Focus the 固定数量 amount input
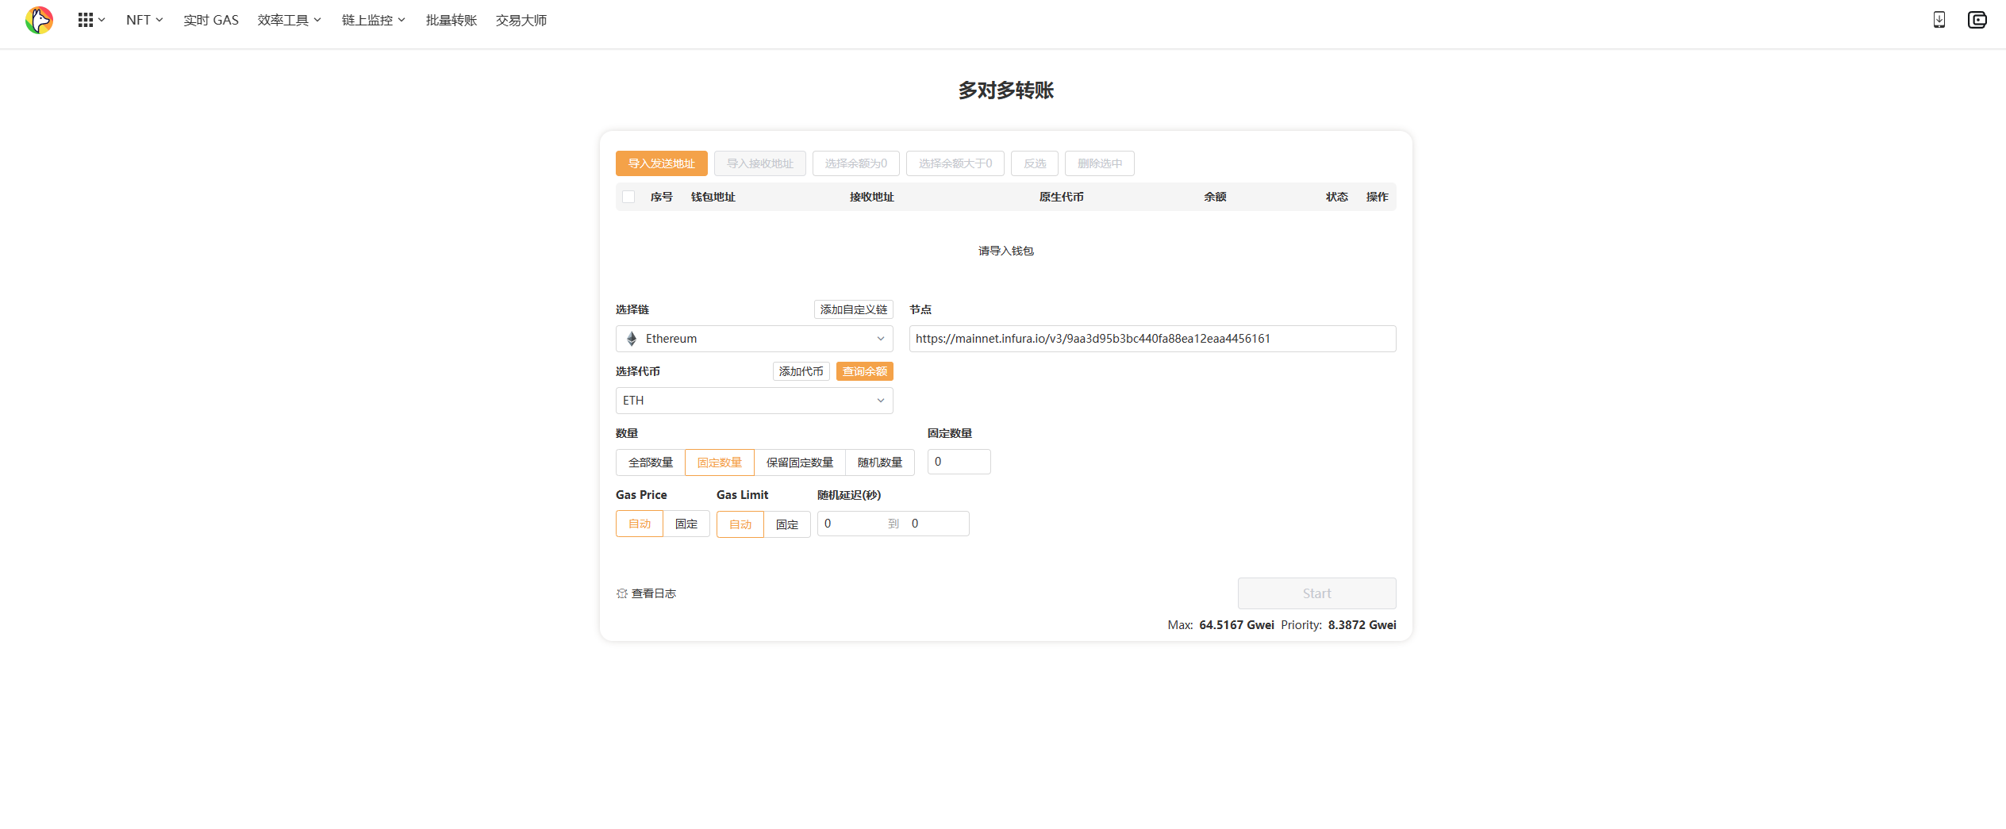 [x=959, y=462]
